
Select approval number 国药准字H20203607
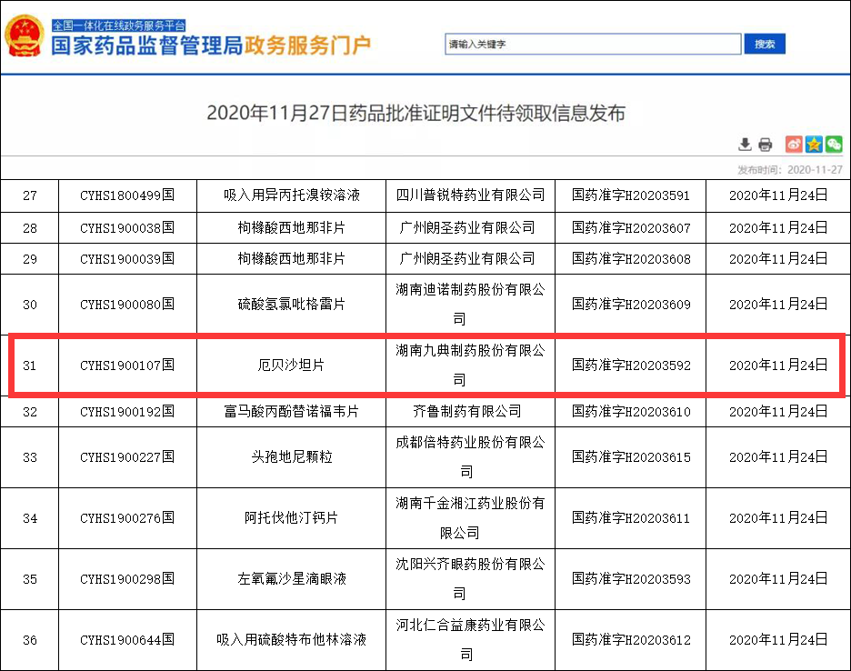[x=631, y=228]
